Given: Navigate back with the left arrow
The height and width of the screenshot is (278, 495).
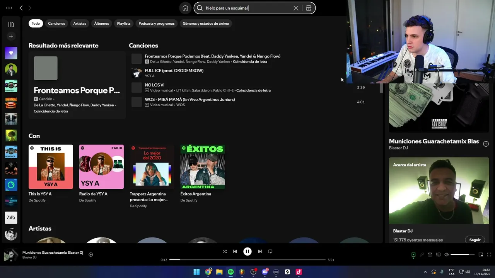Looking at the screenshot, I should tap(21, 8).
